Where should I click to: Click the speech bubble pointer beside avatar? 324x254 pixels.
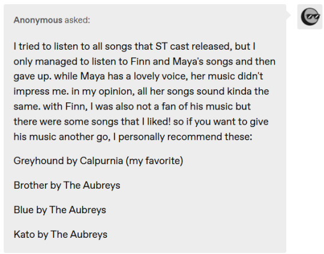pyautogui.click(x=289, y=15)
